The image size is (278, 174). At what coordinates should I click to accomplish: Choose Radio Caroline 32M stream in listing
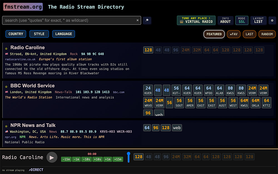(x=197, y=50)
